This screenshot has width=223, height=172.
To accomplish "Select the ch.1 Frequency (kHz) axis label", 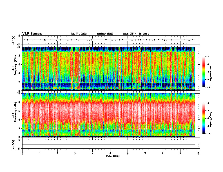I will pyautogui.click(x=15, y=65).
